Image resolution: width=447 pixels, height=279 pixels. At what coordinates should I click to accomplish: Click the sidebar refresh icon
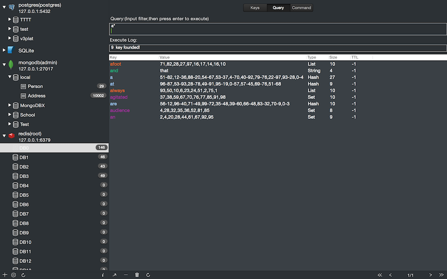point(23,275)
